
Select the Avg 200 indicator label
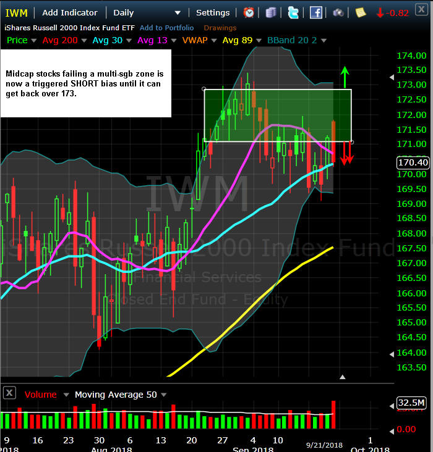pos(60,40)
